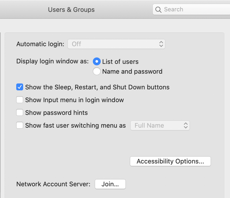Click the Show Input menu in login window text
230x198 pixels.
(x=74, y=100)
